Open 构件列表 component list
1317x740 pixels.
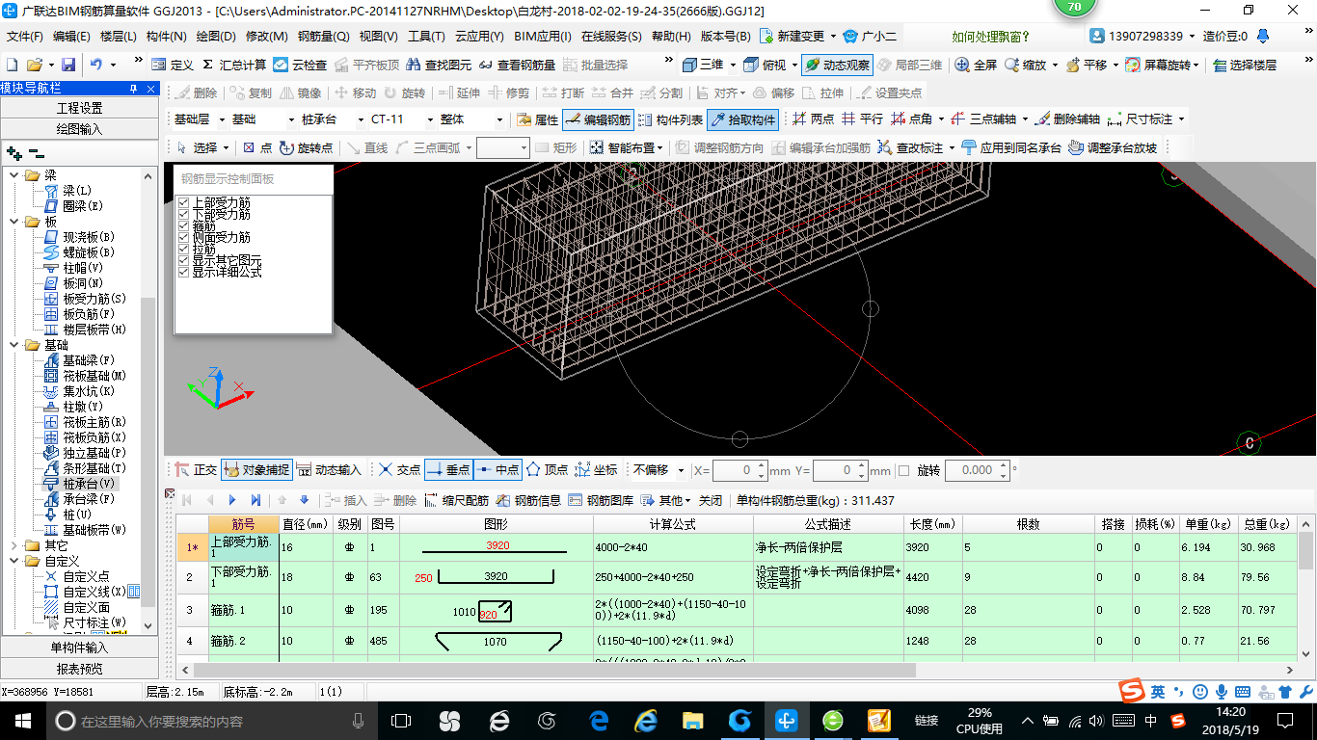670,119
